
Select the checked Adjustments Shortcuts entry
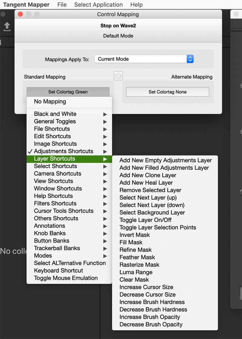tap(63, 151)
